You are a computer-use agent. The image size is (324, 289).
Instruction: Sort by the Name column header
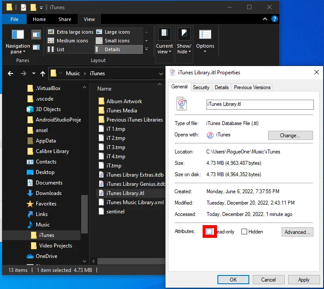(104, 89)
